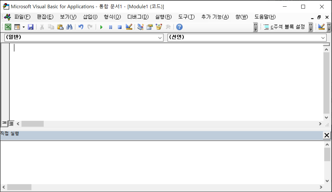This screenshot has height=192, width=332.
Task: Click the Insert UserForm toolbar icon
Action: 17,27
